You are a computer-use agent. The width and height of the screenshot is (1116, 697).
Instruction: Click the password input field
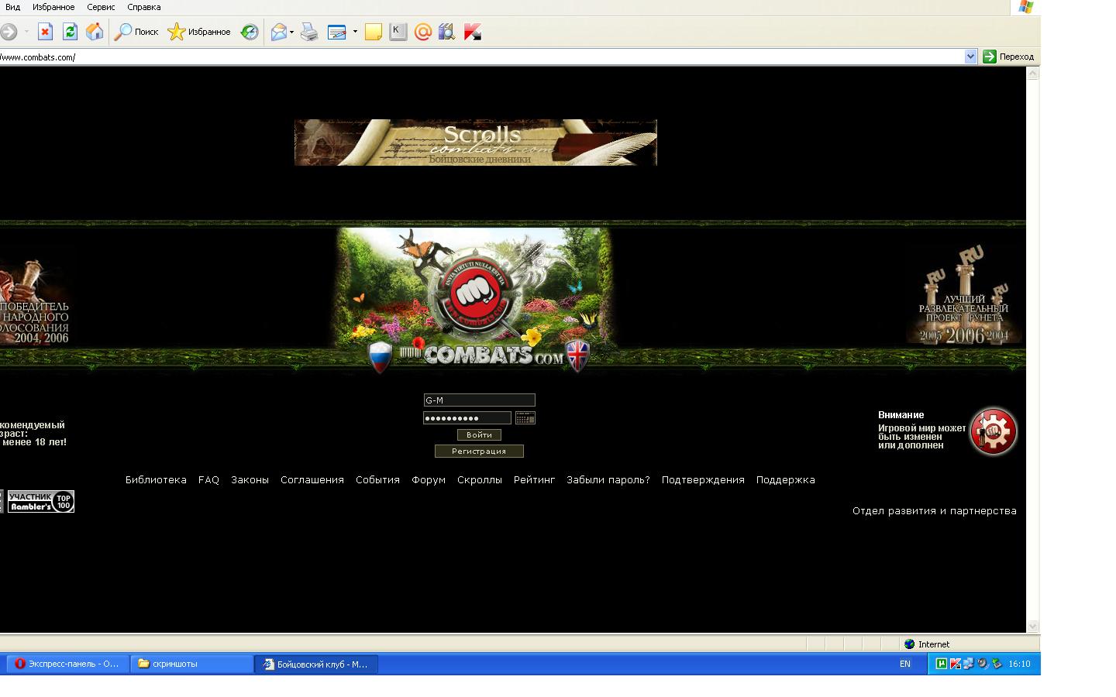pyautogui.click(x=467, y=418)
